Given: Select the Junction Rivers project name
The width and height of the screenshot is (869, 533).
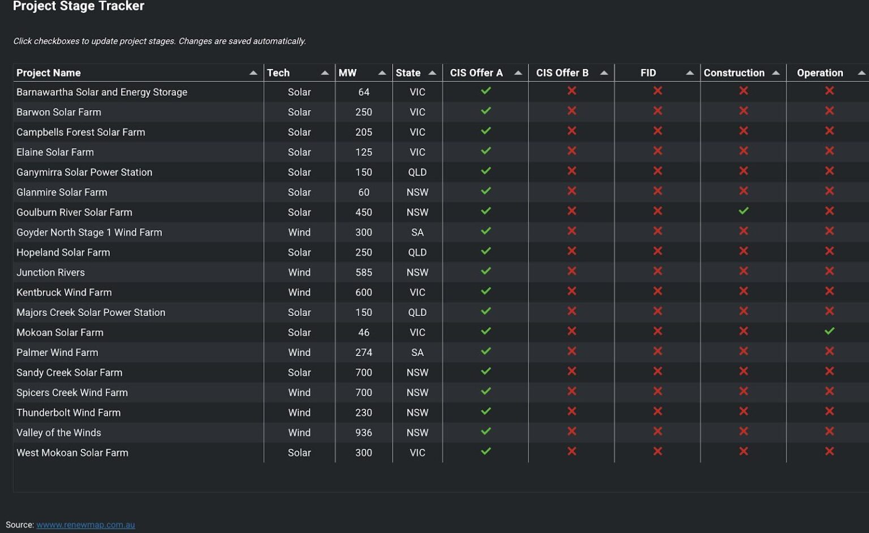Looking at the screenshot, I should (x=50, y=272).
